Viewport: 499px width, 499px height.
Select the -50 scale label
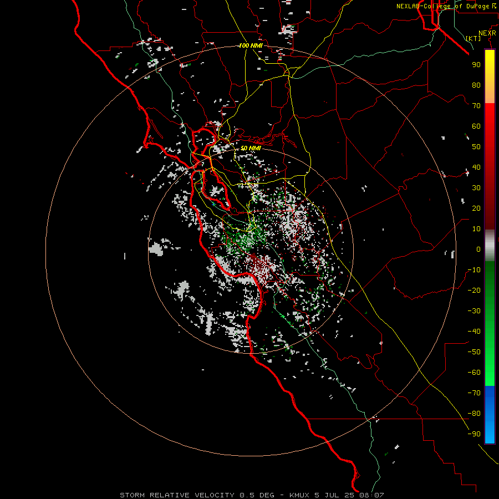coord(474,352)
